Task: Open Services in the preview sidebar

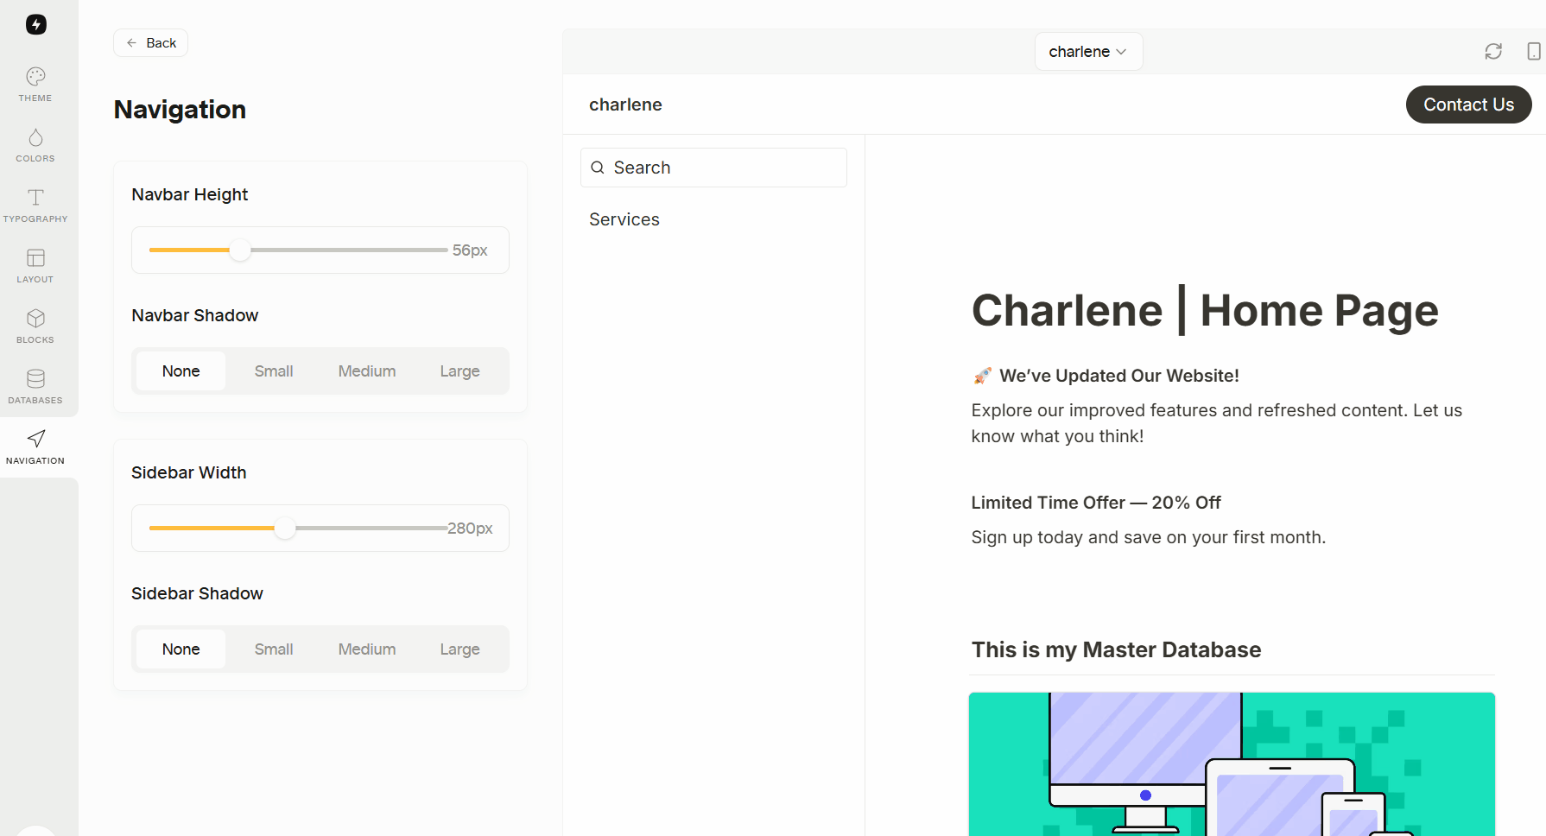Action: click(x=624, y=219)
